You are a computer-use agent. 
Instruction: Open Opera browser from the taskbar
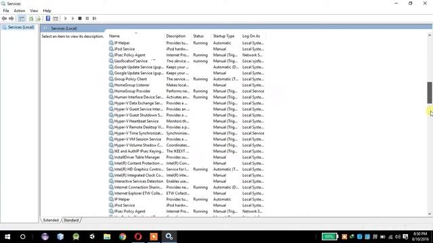pyautogui.click(x=138, y=237)
